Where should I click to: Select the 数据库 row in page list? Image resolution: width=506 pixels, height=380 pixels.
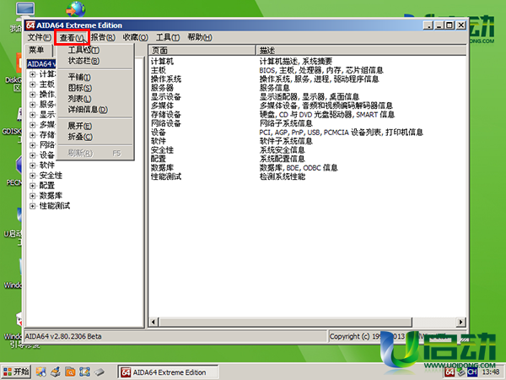tap(162, 168)
